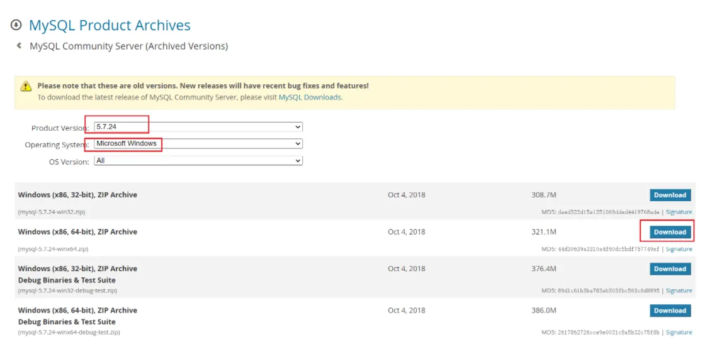Download the 64-bit Debug Binaries ZIP
The width and height of the screenshot is (707, 344).
(x=670, y=311)
